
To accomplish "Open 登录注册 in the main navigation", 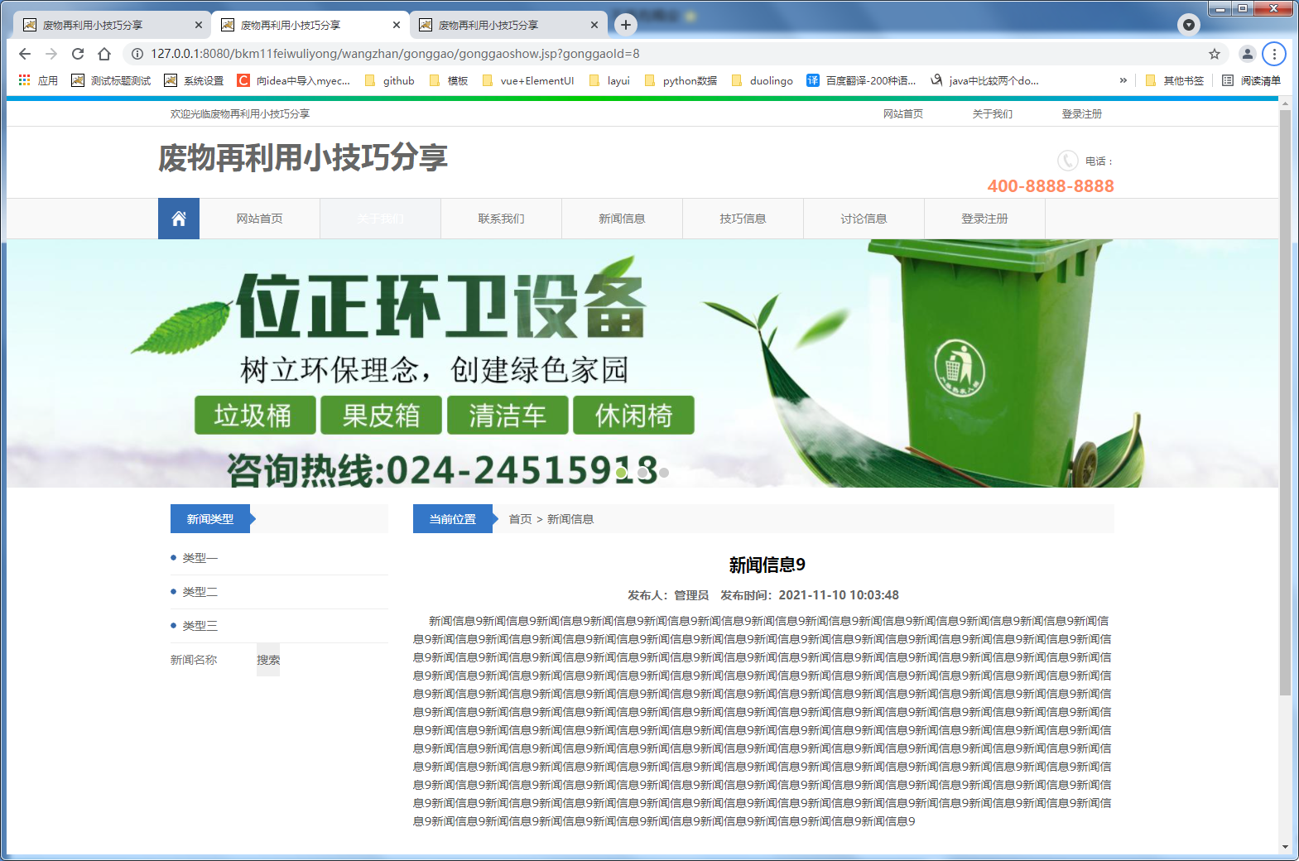I will [985, 219].
